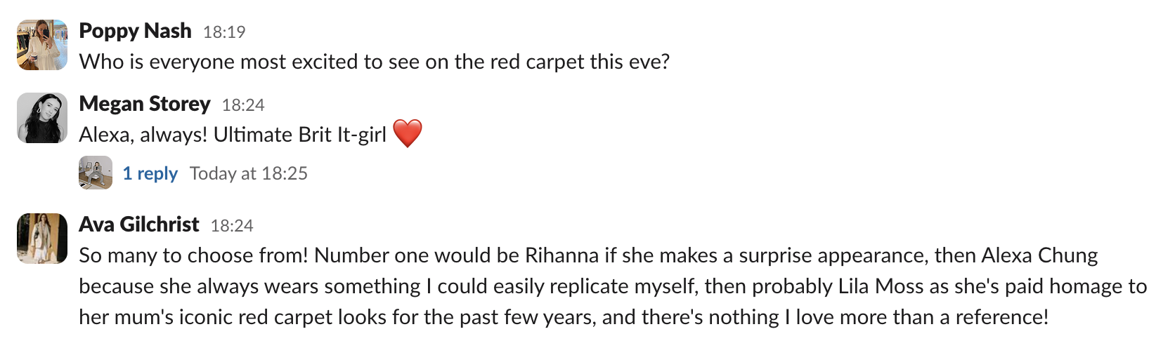Viewport: 1175px width, 348px height.
Task: Select the Ava Gilchrist sender name
Action: [x=138, y=225]
